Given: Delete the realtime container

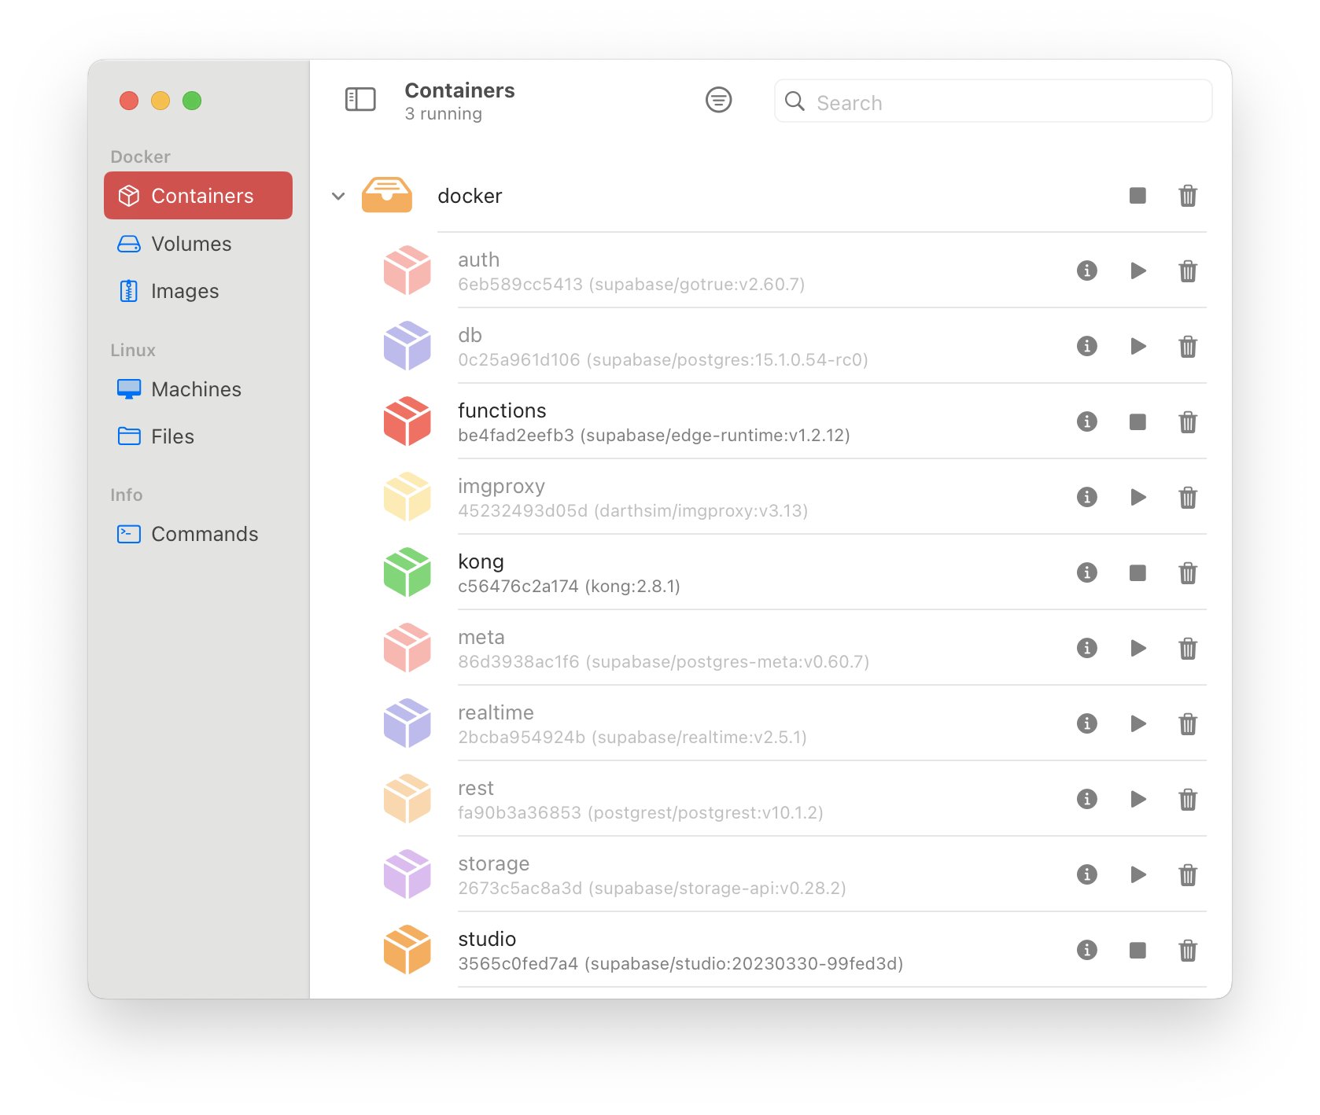Looking at the screenshot, I should (x=1188, y=724).
